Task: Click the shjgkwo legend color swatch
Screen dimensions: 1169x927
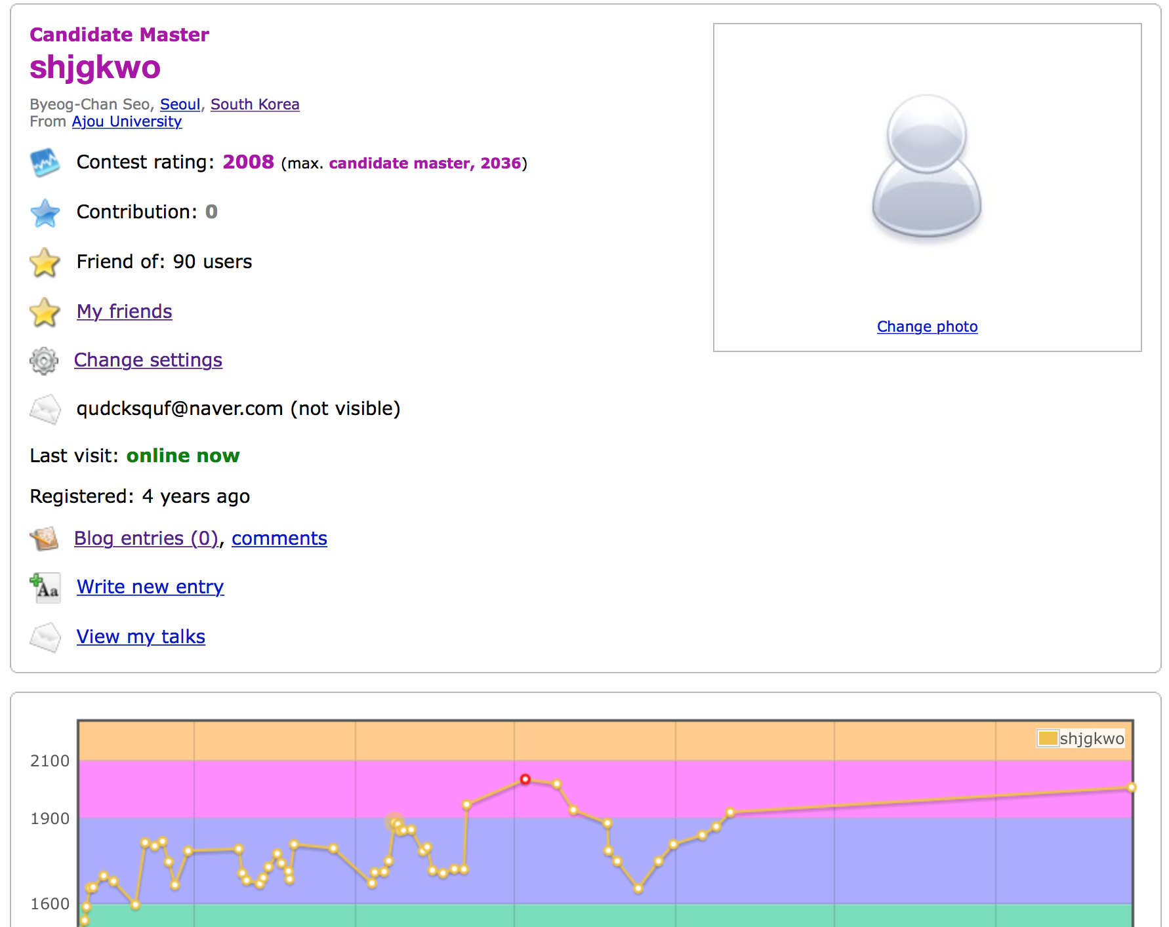Action: tap(1048, 739)
